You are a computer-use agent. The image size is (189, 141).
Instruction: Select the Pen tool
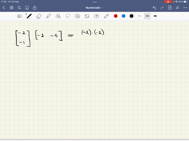coord(29,16)
